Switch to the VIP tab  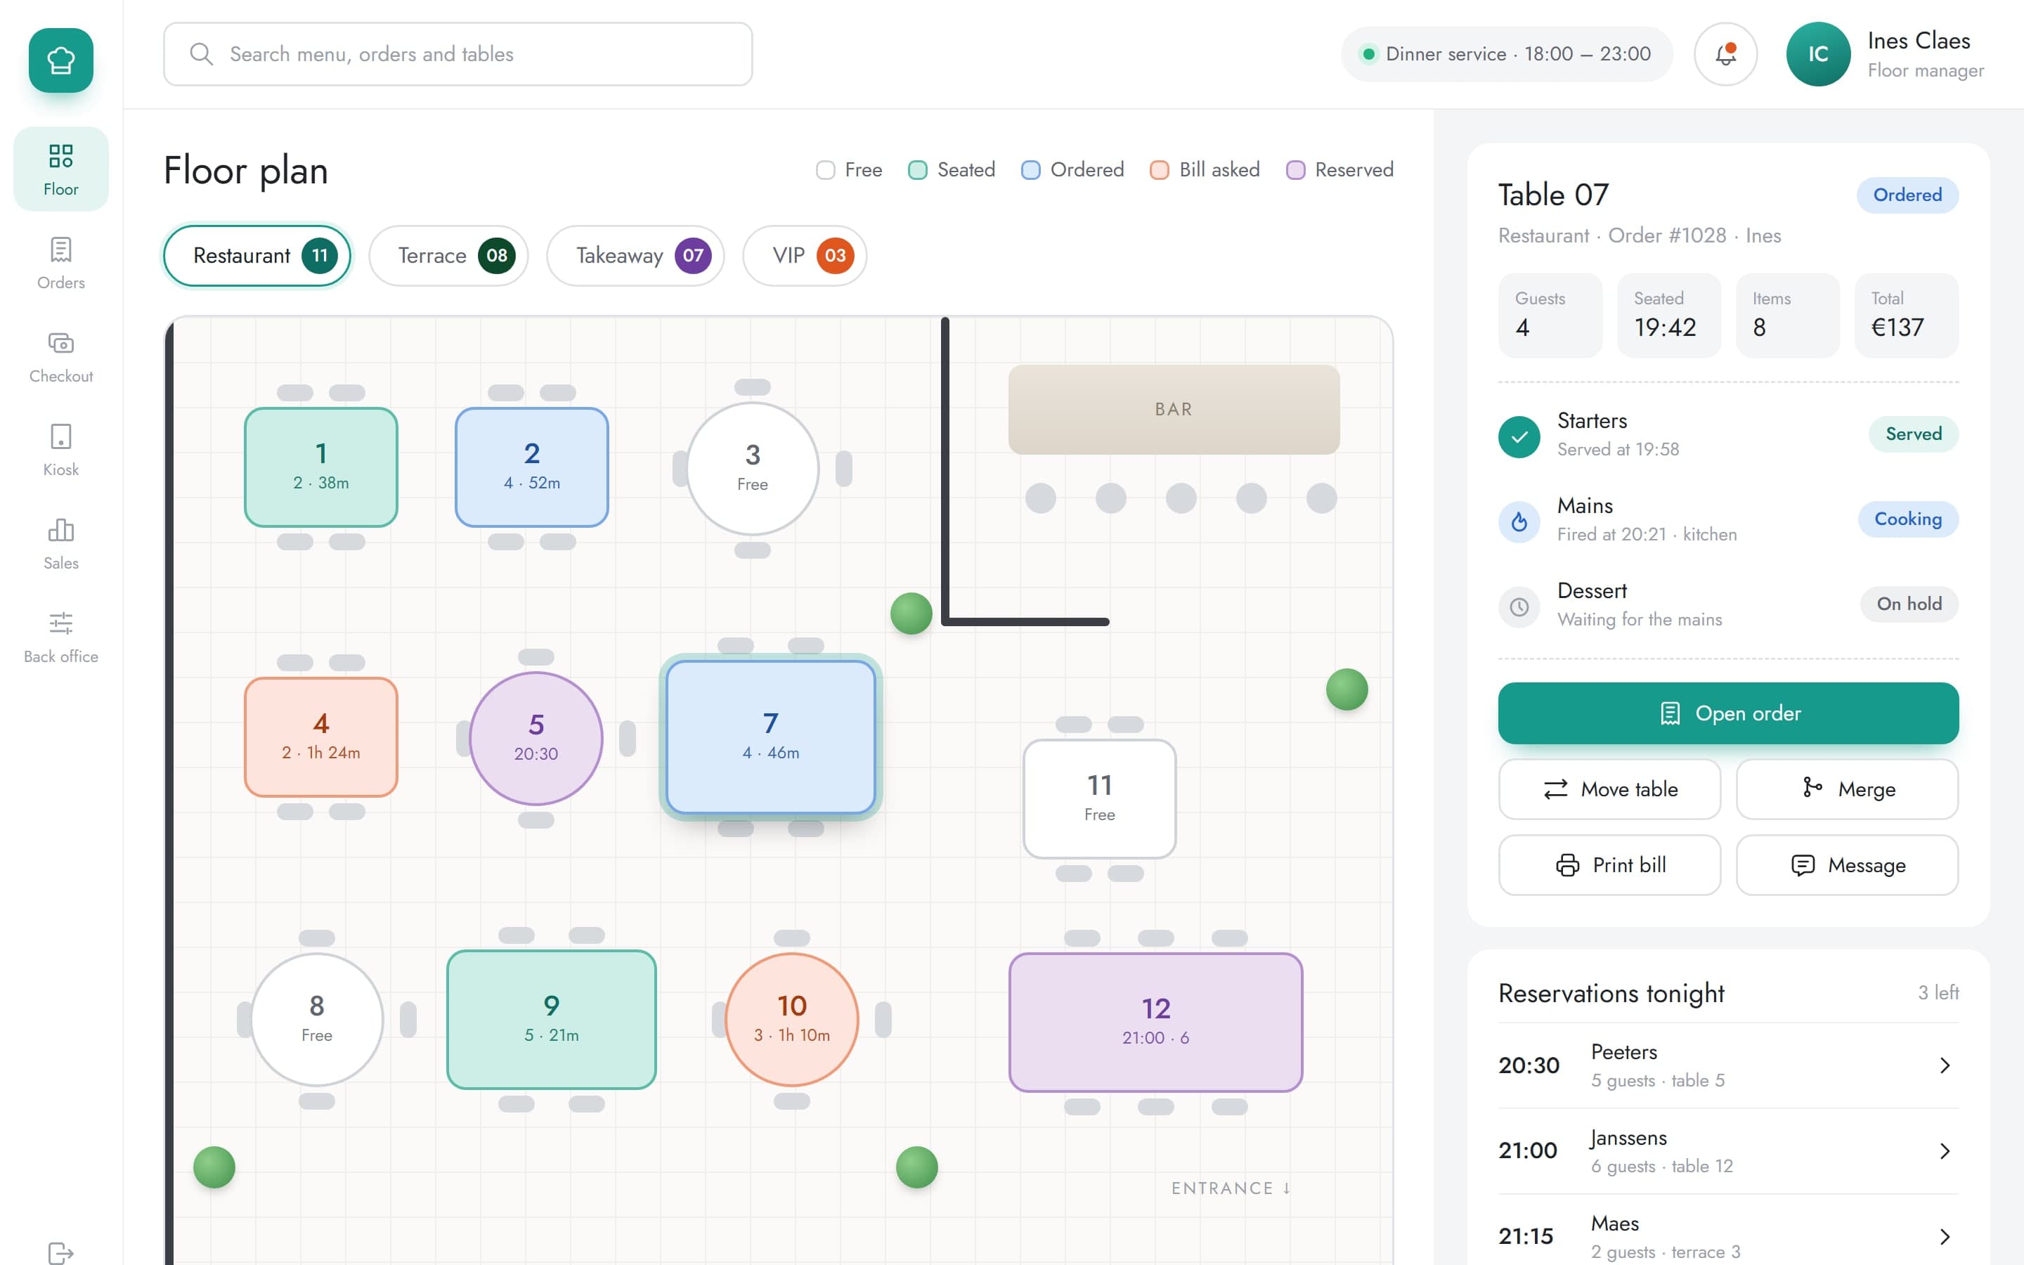click(x=805, y=256)
